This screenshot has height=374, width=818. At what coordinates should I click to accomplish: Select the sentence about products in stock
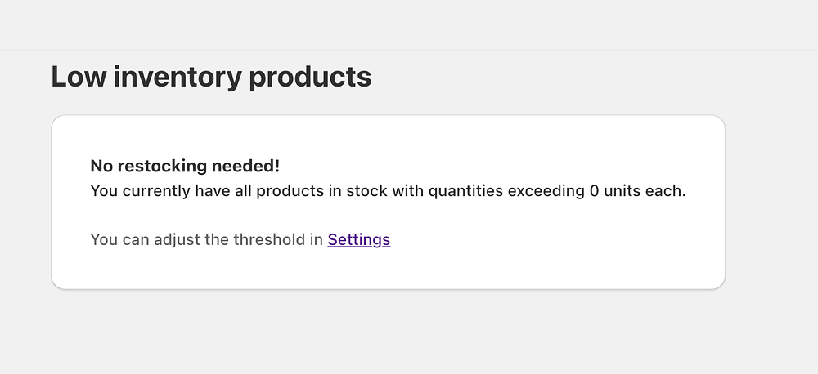pyautogui.click(x=388, y=192)
